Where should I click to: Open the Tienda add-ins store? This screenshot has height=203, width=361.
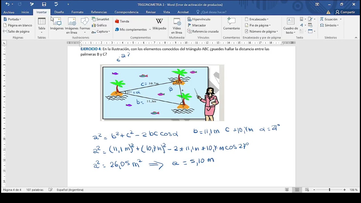(x=122, y=21)
